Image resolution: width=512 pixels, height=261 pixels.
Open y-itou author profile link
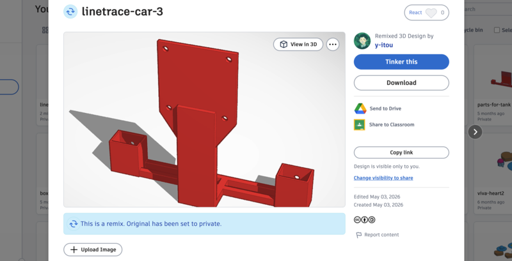[x=383, y=45]
